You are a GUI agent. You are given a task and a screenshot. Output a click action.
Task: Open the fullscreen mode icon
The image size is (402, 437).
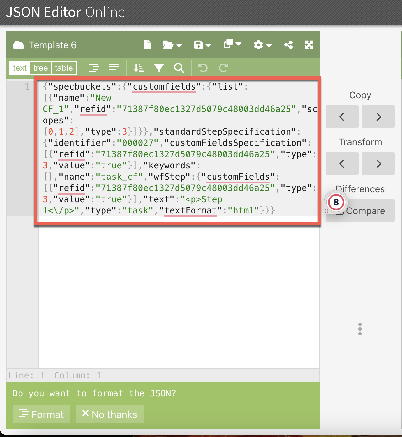click(x=309, y=45)
